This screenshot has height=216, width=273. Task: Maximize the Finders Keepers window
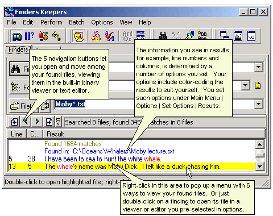(253, 12)
